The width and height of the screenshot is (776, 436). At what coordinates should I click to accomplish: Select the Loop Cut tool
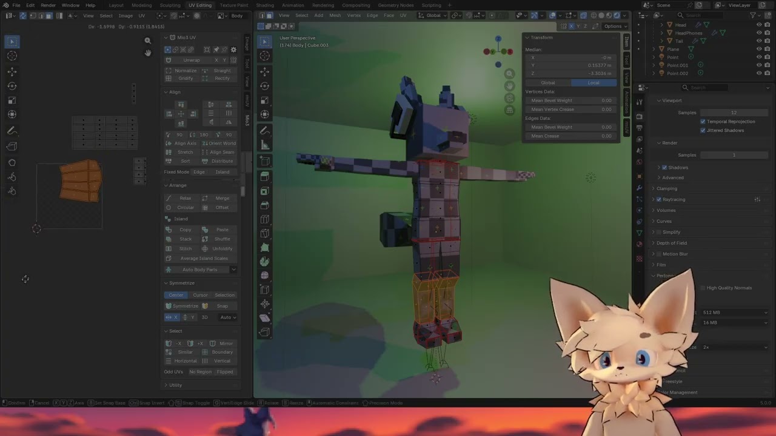[264, 219]
